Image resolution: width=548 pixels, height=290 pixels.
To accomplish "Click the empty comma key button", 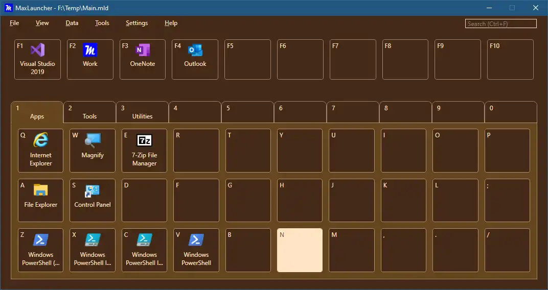I will [404, 250].
